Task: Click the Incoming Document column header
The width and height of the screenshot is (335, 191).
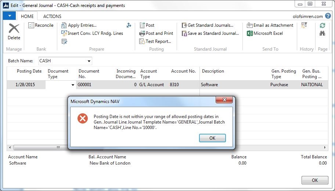Action: [126, 74]
